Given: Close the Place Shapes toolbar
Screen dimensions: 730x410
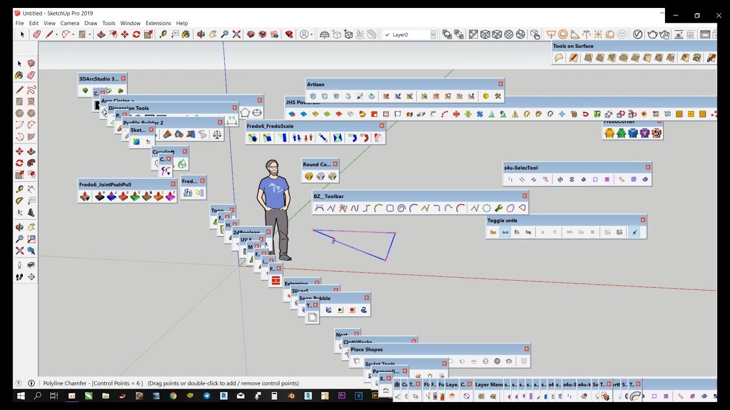Looking at the screenshot, I should coord(526,349).
